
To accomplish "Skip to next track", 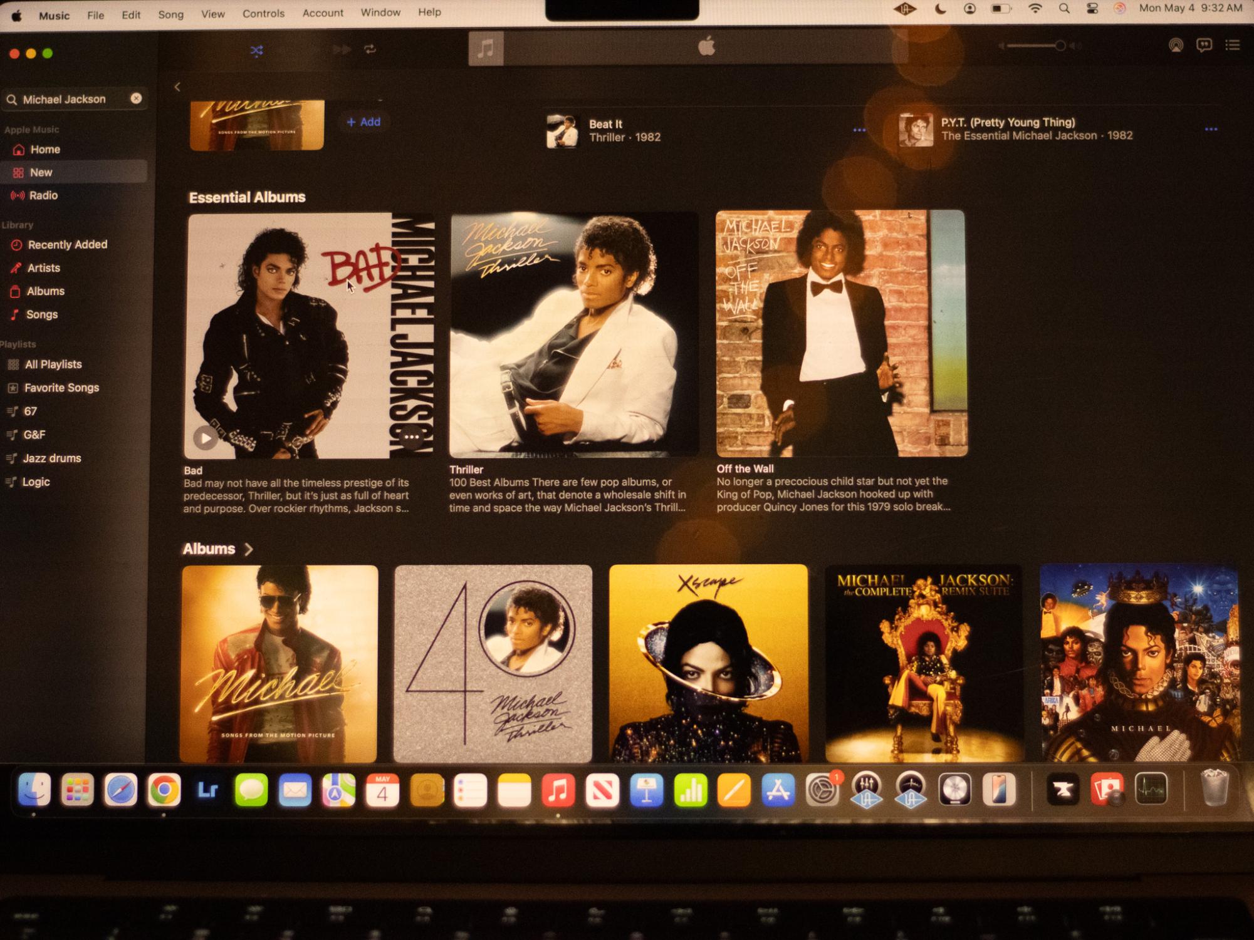I will coord(342,49).
